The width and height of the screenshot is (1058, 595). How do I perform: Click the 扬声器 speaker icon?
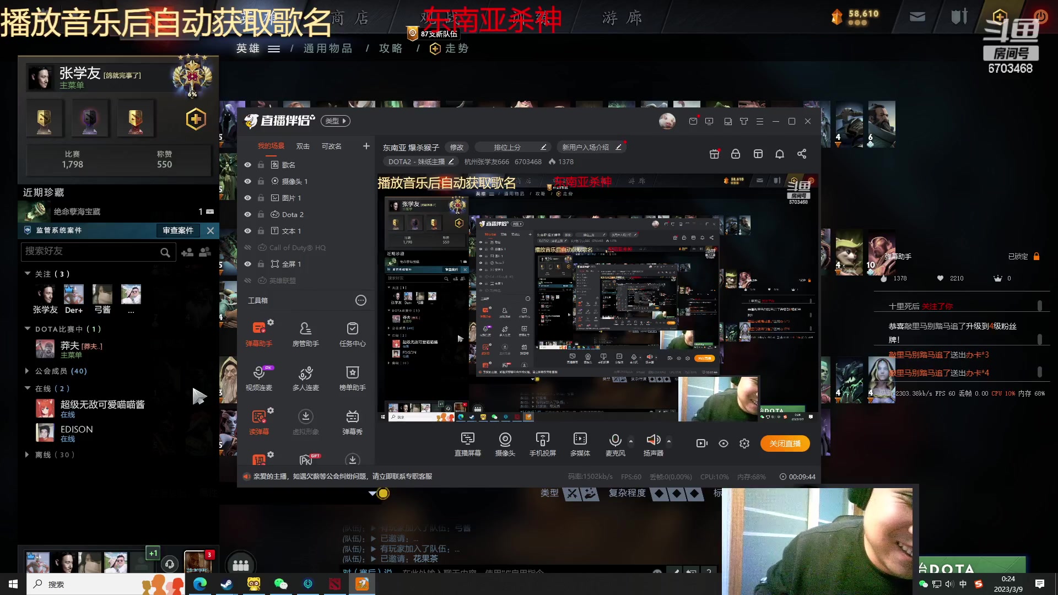653,440
